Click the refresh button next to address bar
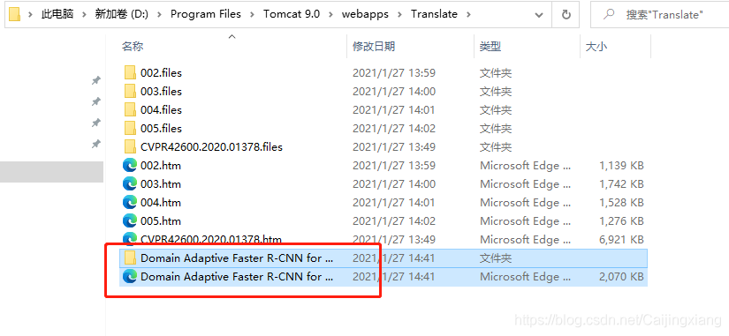The height and width of the screenshot is (336, 729). coord(566,14)
